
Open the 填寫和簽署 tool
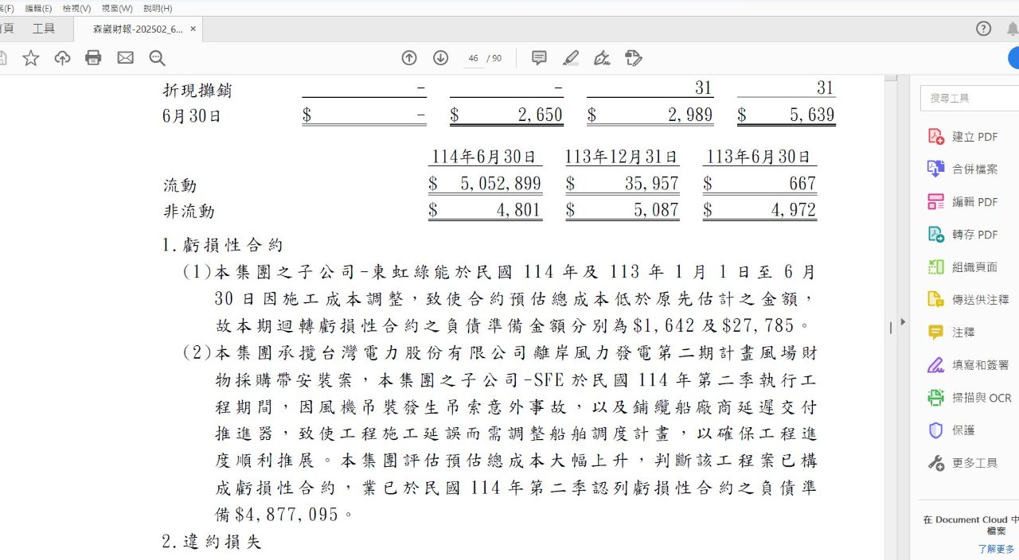pyautogui.click(x=969, y=365)
